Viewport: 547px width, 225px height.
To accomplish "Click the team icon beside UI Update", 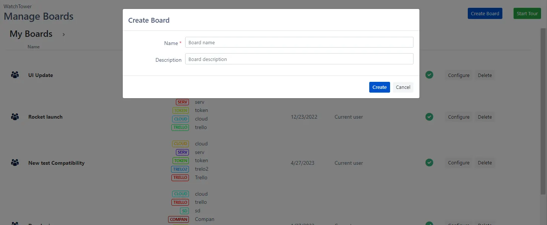I will 15,75.
